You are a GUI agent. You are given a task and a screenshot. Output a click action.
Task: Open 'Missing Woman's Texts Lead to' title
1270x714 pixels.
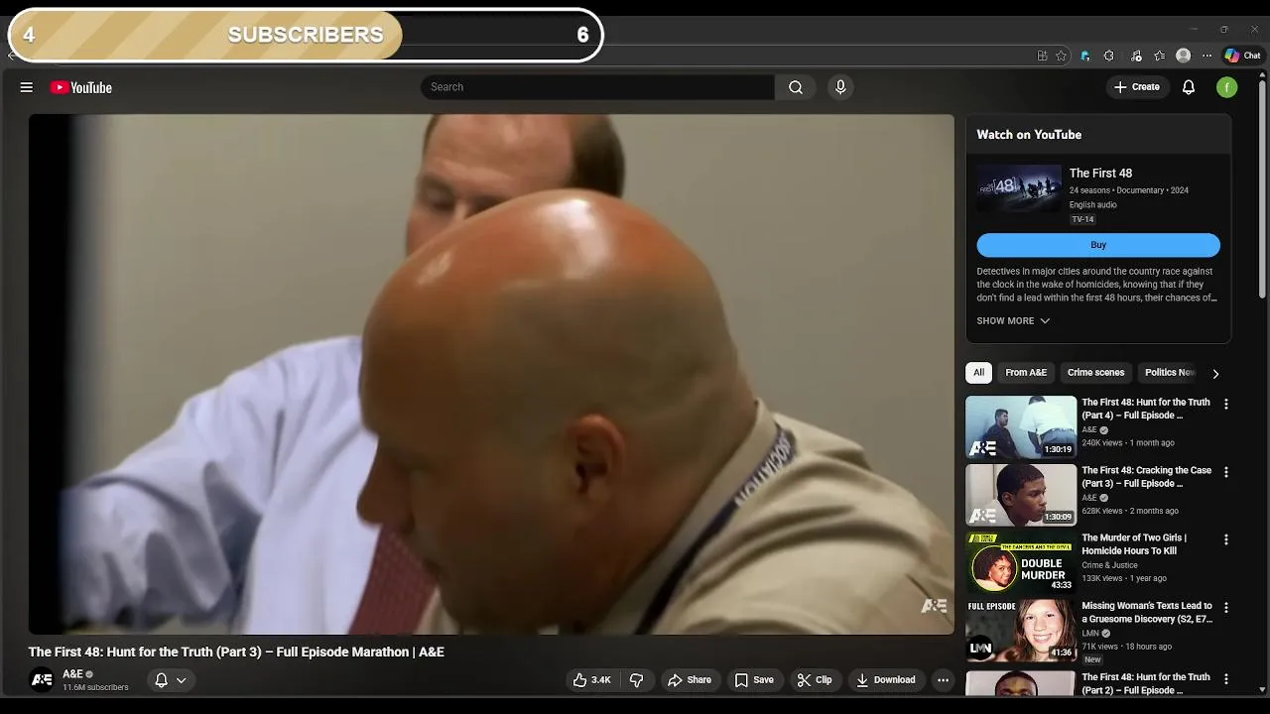point(1147,612)
